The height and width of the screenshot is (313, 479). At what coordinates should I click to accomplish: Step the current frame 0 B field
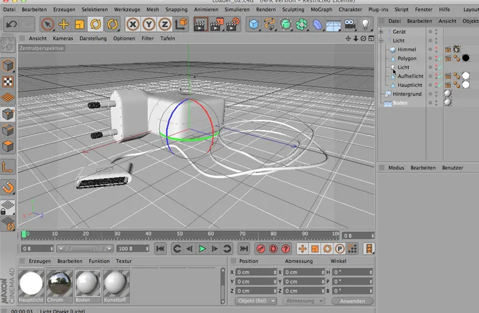37,249
